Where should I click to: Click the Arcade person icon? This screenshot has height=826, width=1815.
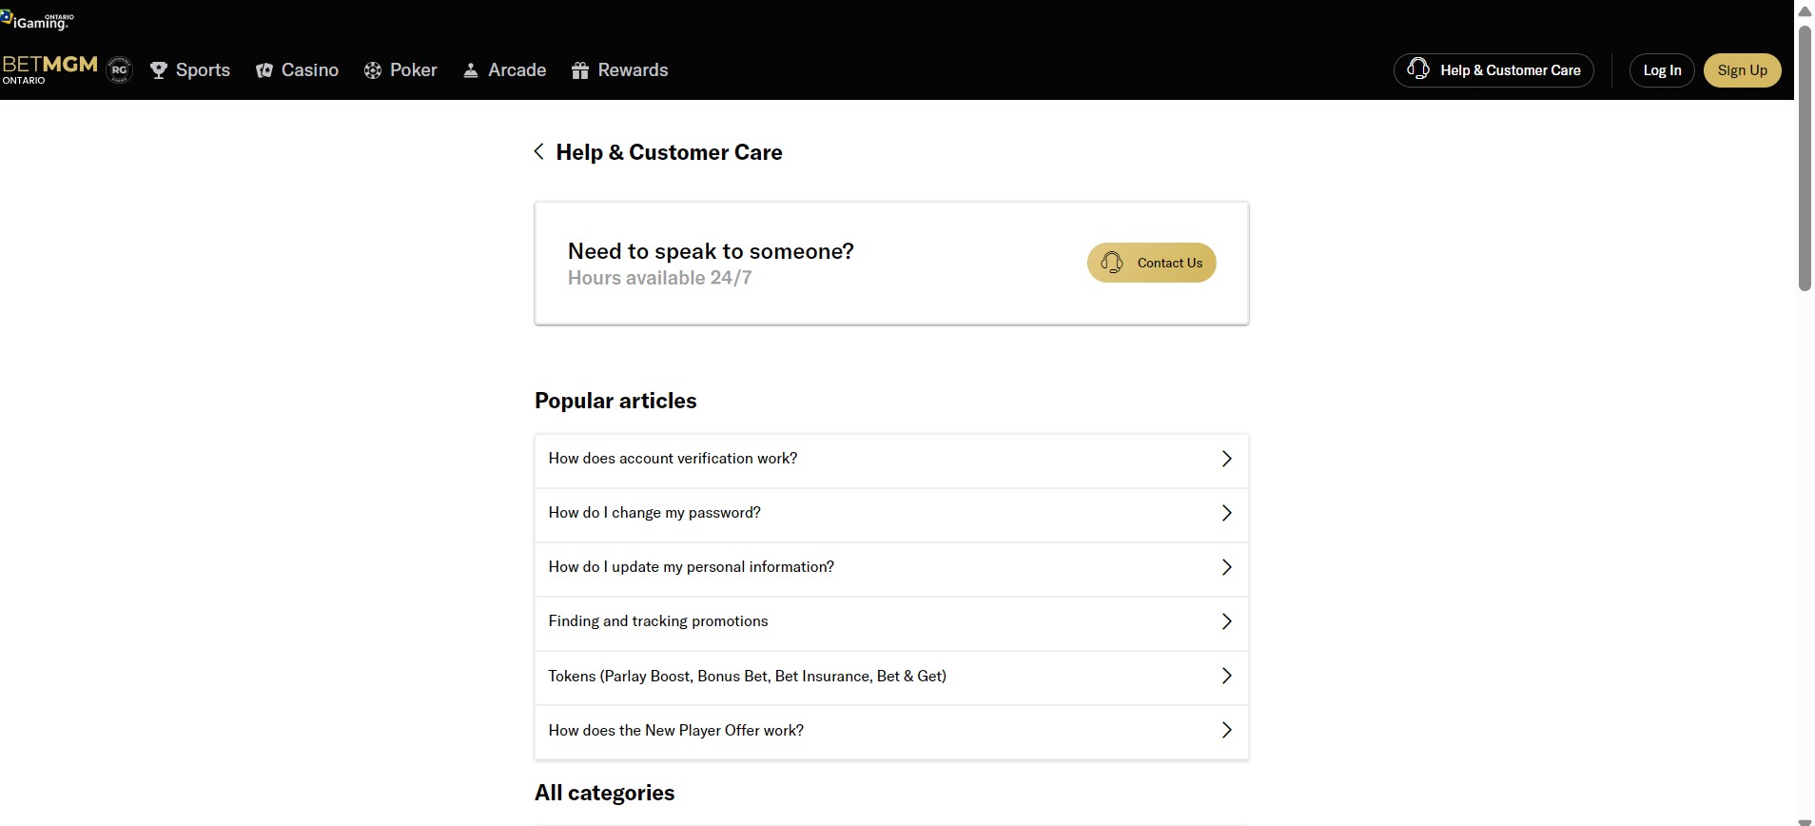pyautogui.click(x=473, y=69)
